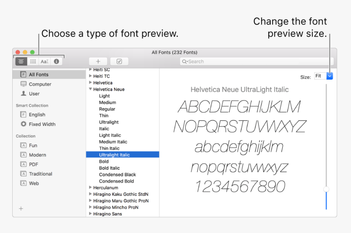Click the Fun collection icon
The width and height of the screenshot is (351, 233).
click(23, 146)
